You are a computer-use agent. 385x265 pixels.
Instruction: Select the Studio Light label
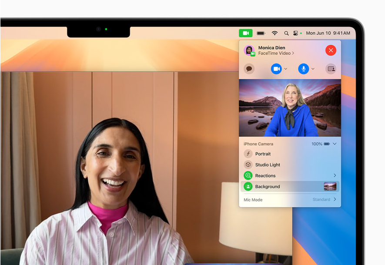pyautogui.click(x=268, y=165)
